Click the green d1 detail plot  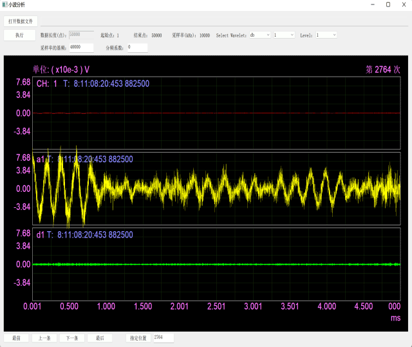(216, 264)
